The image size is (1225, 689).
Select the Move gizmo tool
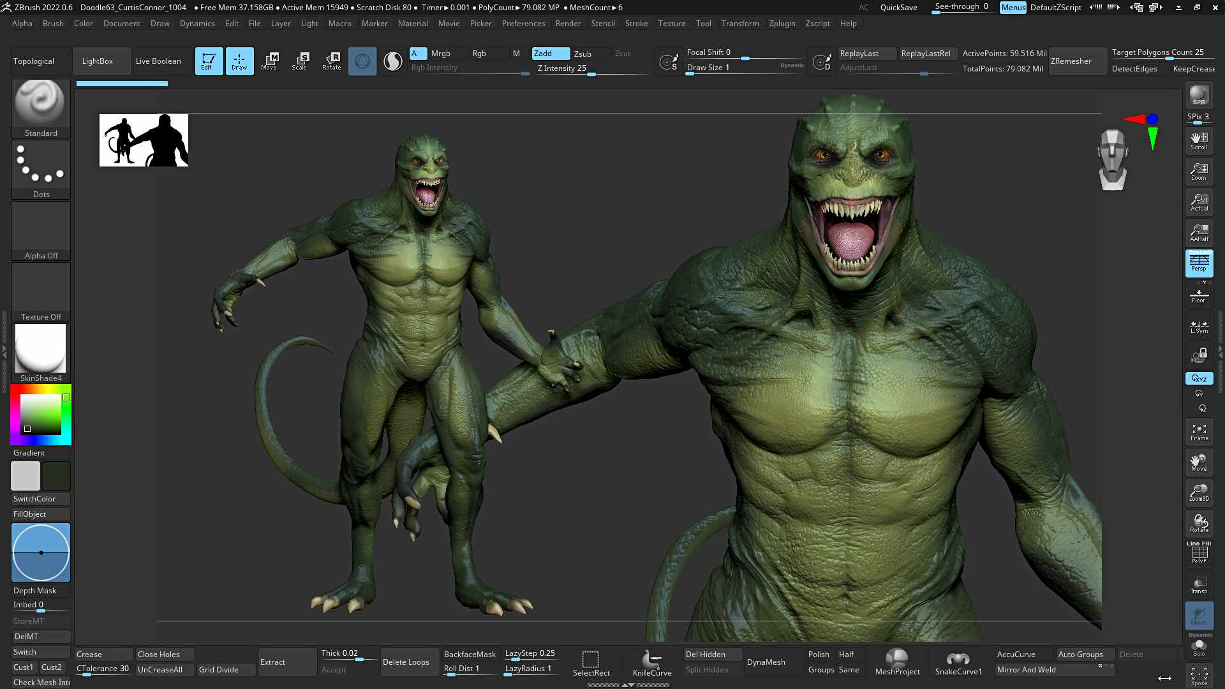(269, 61)
